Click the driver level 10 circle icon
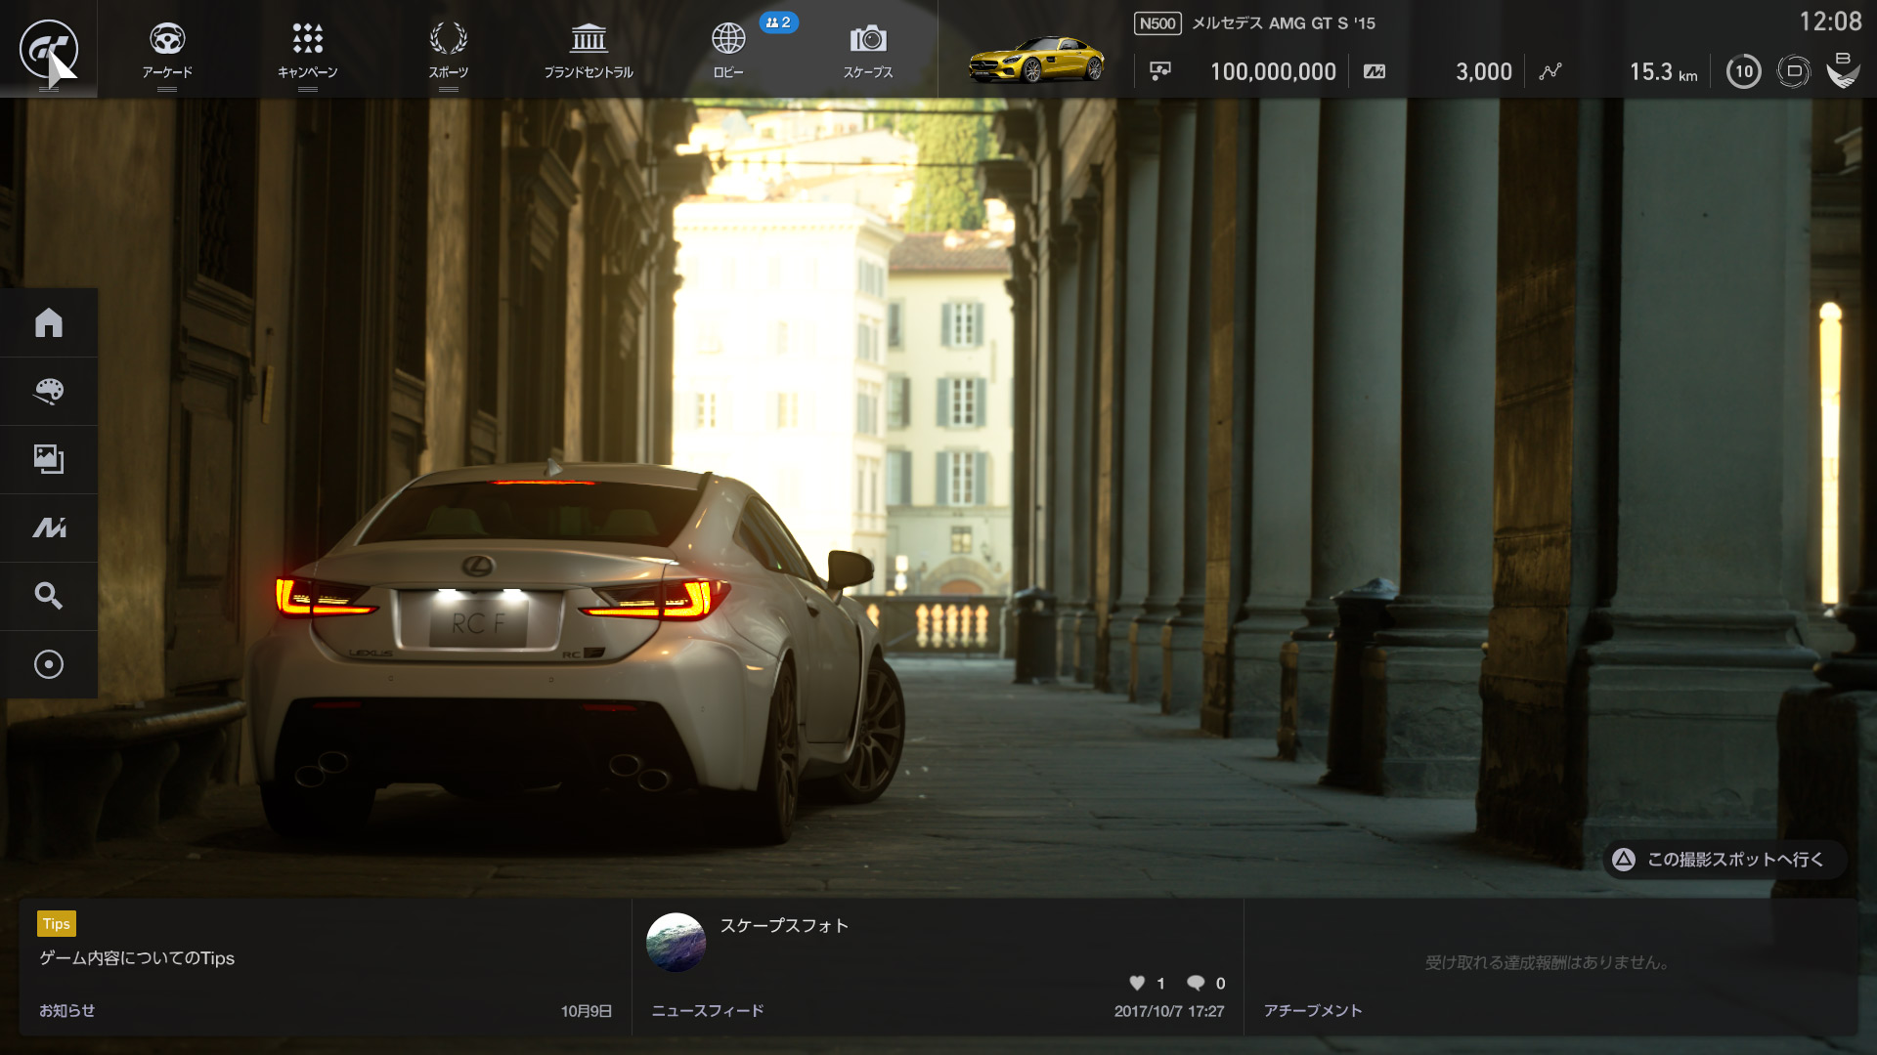This screenshot has width=1877, height=1055. click(1743, 71)
